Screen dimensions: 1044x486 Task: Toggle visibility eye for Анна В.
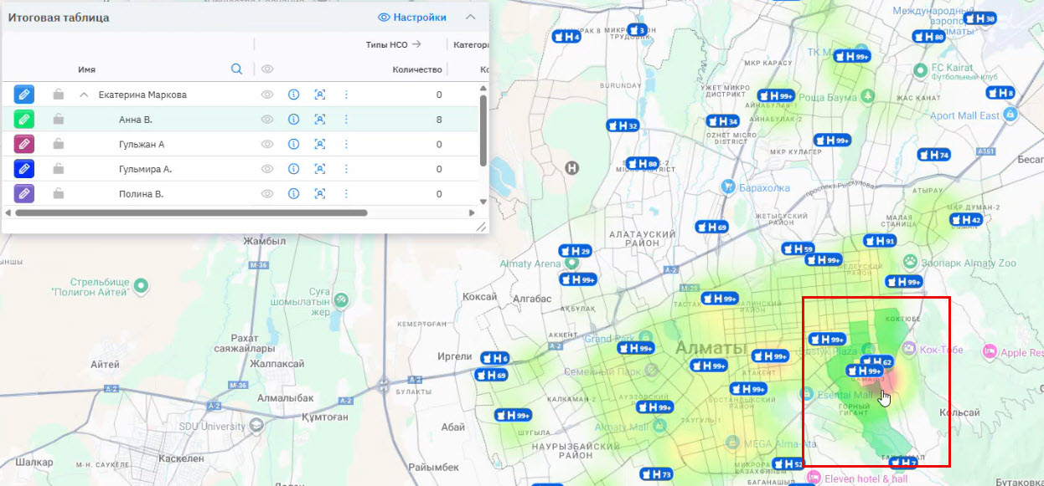pos(267,120)
